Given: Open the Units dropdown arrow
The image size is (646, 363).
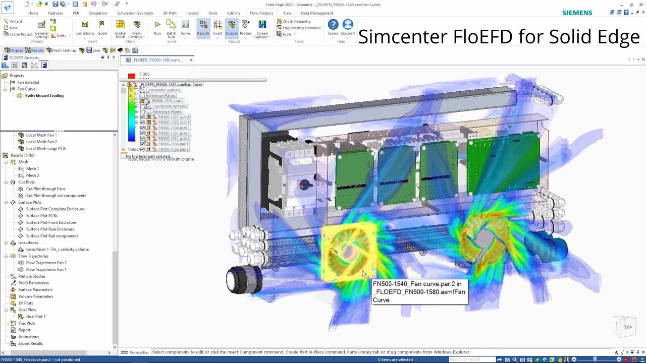Looking at the screenshot, I should pyautogui.click(x=69, y=36).
